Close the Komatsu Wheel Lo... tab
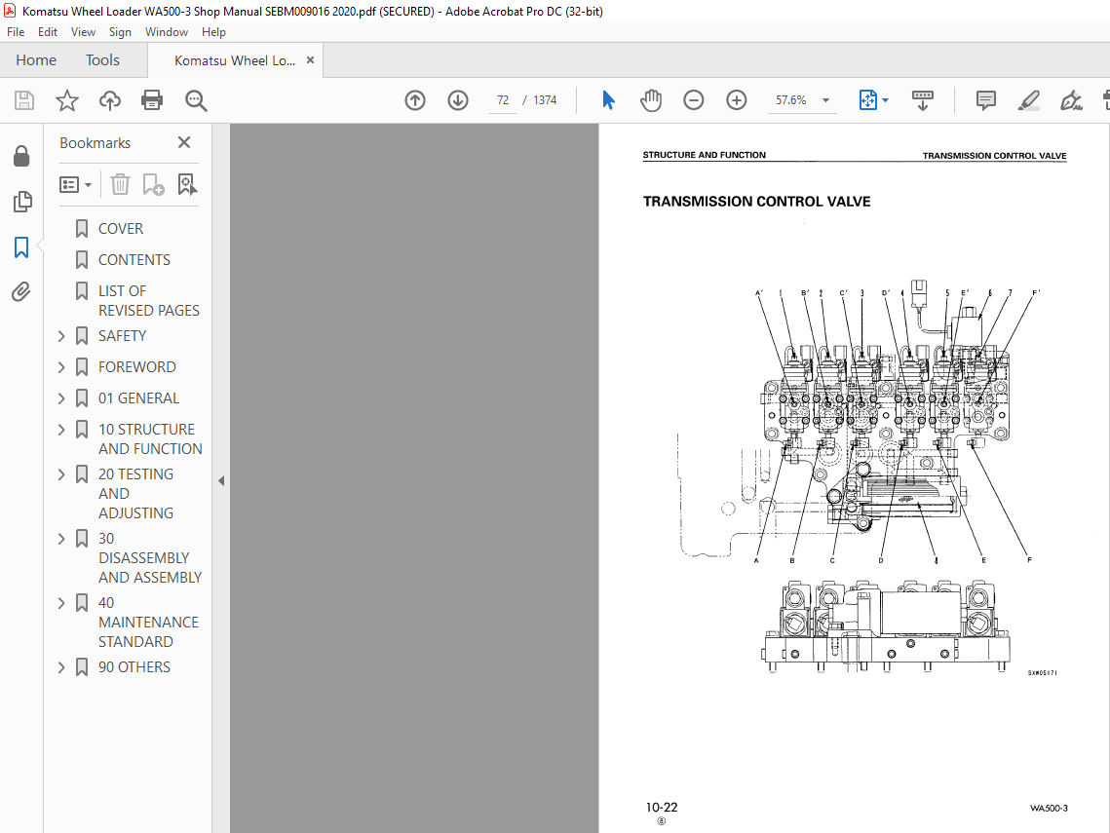 pos(310,60)
